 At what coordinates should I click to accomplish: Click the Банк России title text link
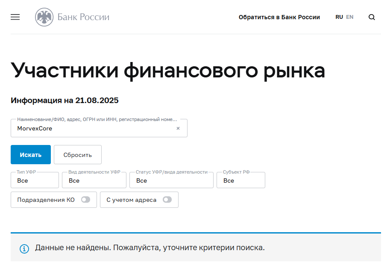83,17
